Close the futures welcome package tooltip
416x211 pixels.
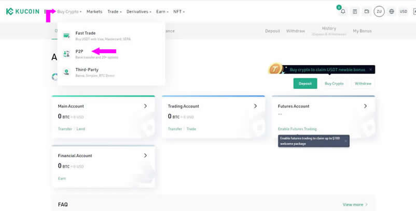click(x=345, y=141)
